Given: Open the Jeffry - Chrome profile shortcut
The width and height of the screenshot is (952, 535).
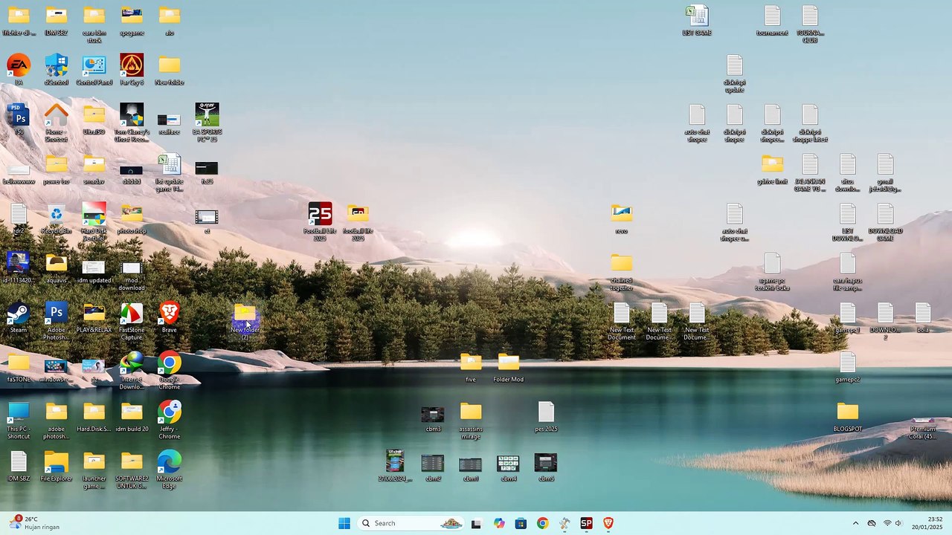Looking at the screenshot, I should tap(170, 412).
